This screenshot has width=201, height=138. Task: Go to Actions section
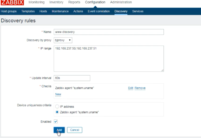click(78, 11)
